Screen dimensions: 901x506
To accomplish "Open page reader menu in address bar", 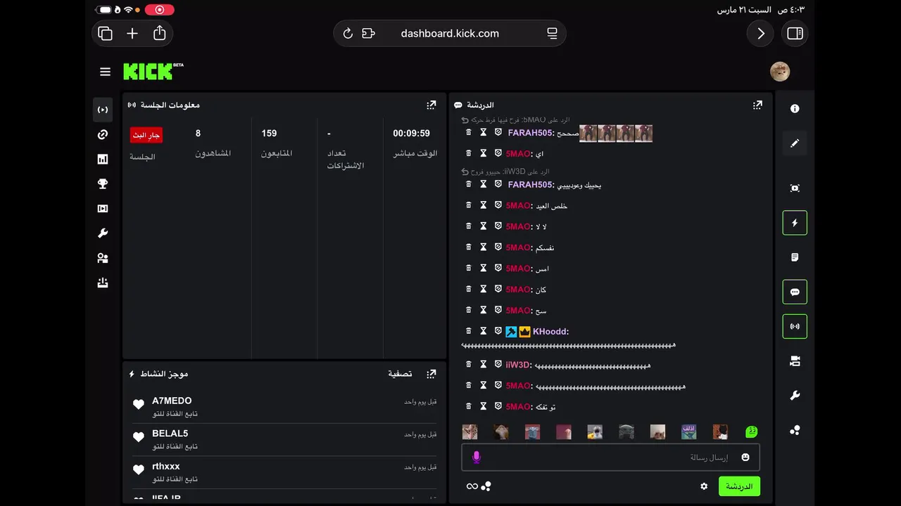I will click(x=552, y=34).
